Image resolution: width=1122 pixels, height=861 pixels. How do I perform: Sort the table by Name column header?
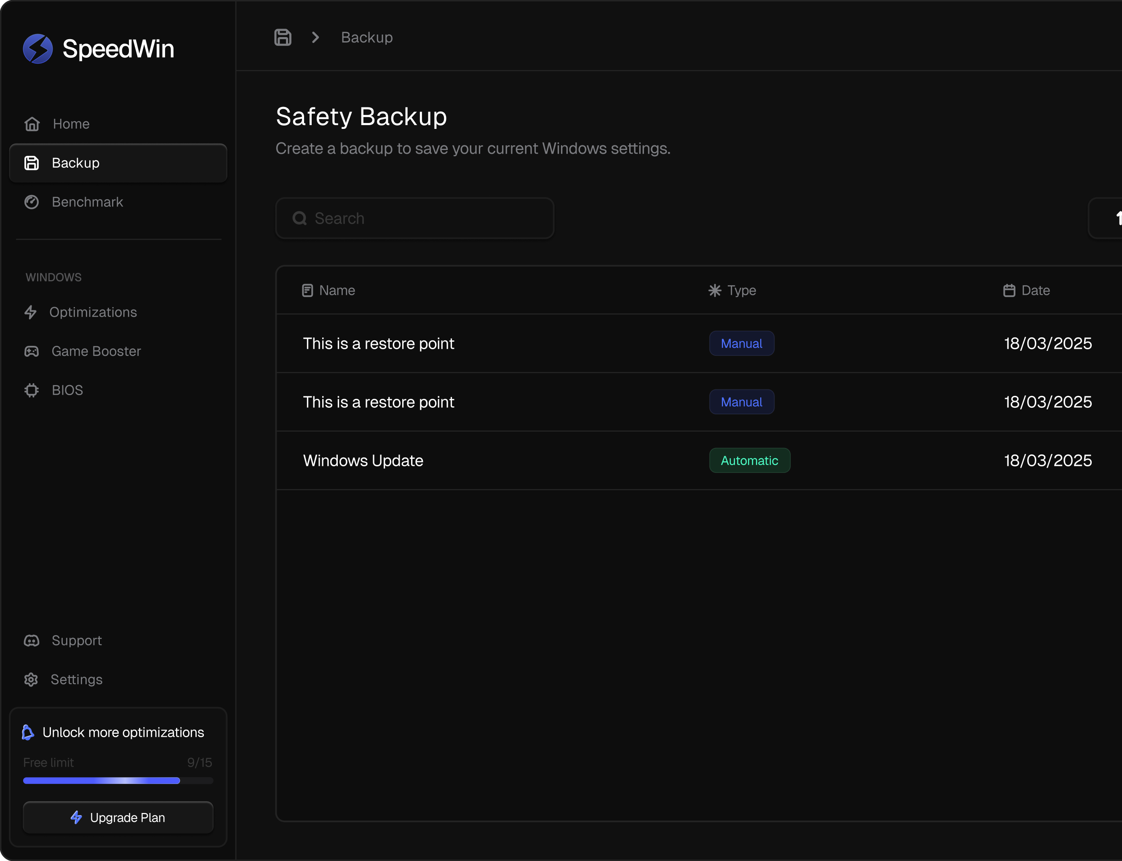tap(337, 291)
